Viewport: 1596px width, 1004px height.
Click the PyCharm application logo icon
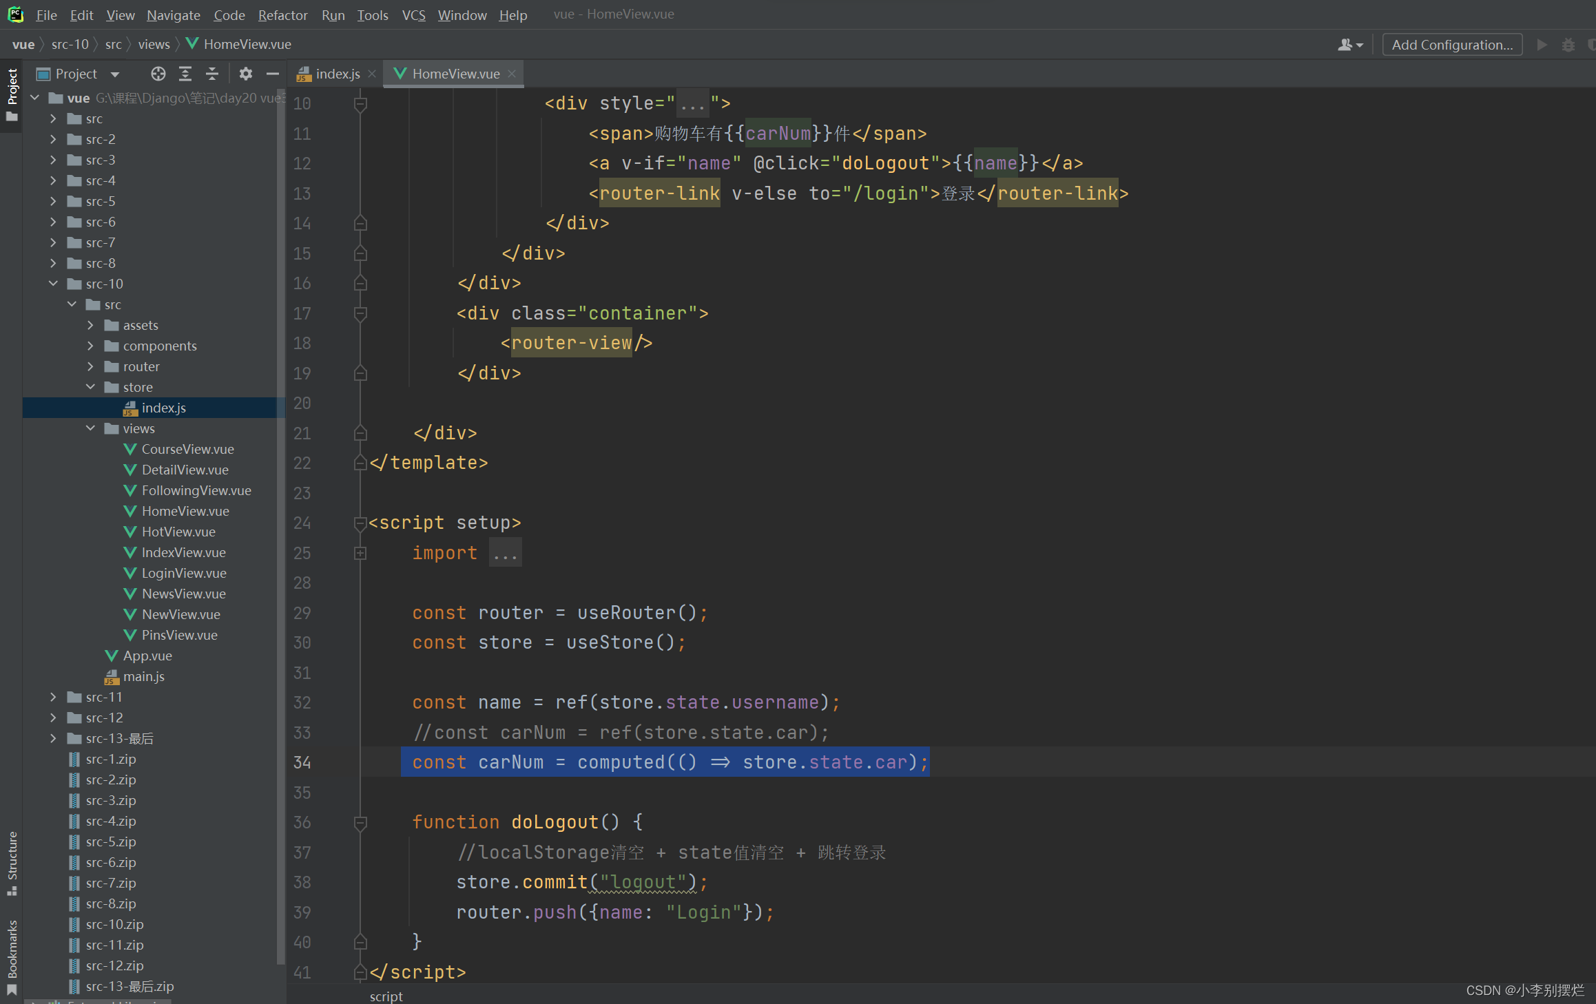click(x=15, y=14)
